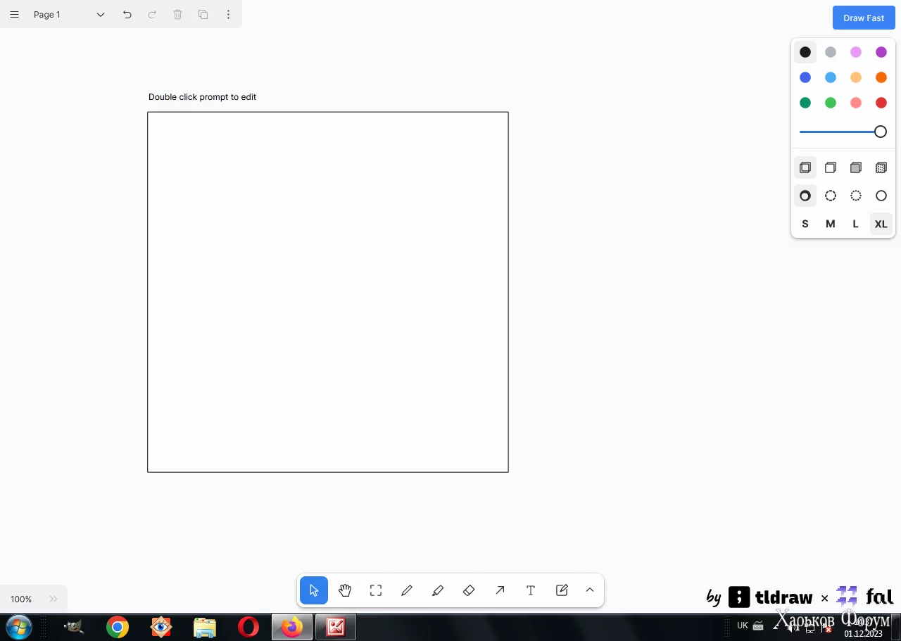
Task: Select size M
Action: tap(831, 224)
